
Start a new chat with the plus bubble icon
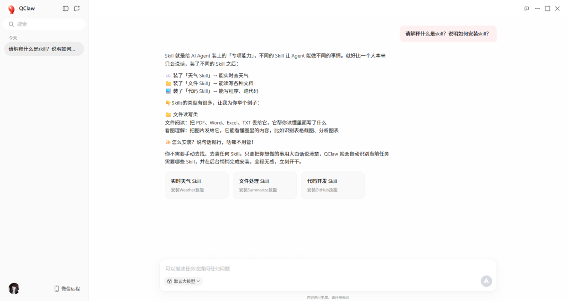[77, 9]
